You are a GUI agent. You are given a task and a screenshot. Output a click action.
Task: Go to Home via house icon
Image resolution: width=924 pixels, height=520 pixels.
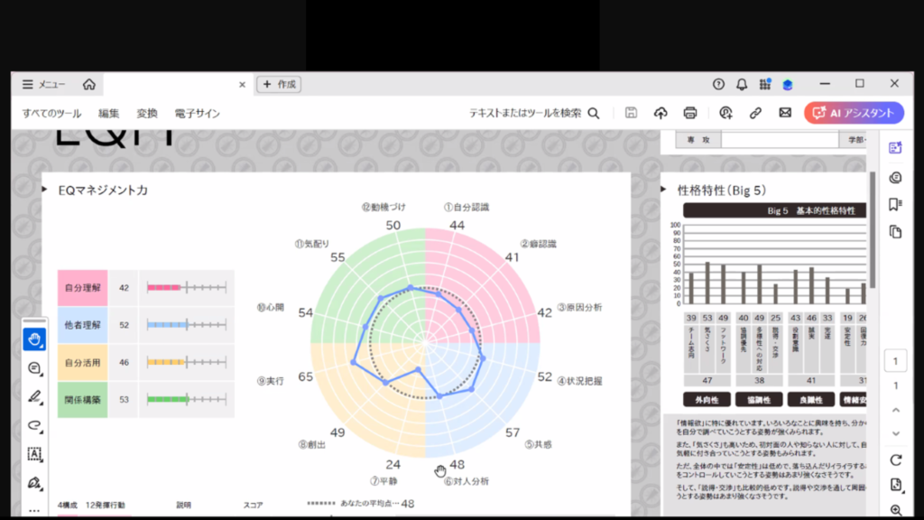(x=88, y=84)
